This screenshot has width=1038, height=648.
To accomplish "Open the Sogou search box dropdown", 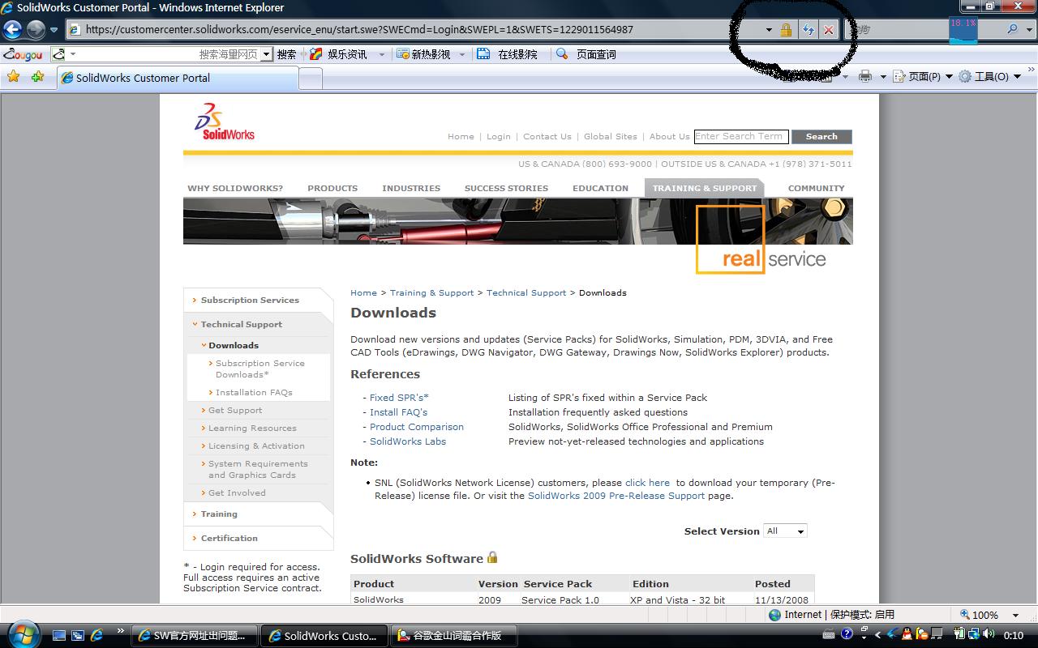I will (x=266, y=54).
